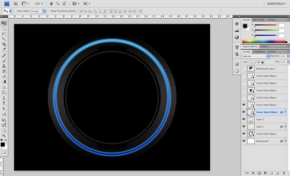Pick the Zoom tool in toolbox
Image resolution: width=290 pixels, height=176 pixels.
4,135
